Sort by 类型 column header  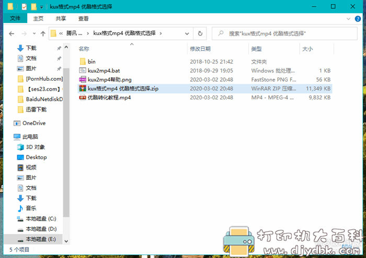(256, 49)
